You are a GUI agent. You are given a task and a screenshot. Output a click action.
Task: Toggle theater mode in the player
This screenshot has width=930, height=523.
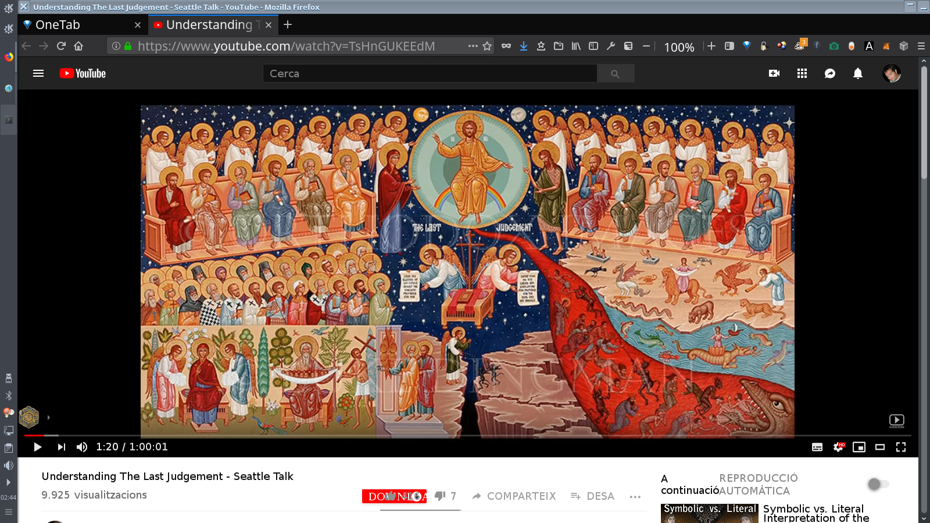click(880, 447)
